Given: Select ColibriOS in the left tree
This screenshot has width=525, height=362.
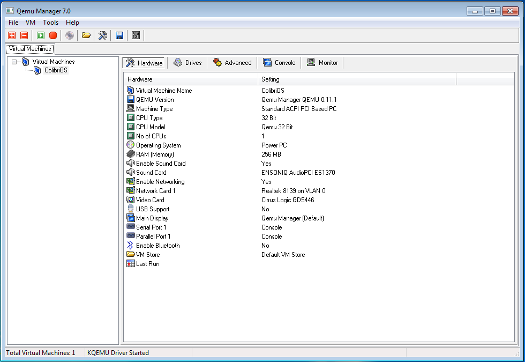Looking at the screenshot, I should click(56, 70).
